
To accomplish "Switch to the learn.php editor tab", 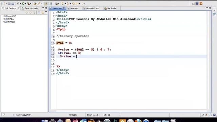I will (x=57, y=8).
